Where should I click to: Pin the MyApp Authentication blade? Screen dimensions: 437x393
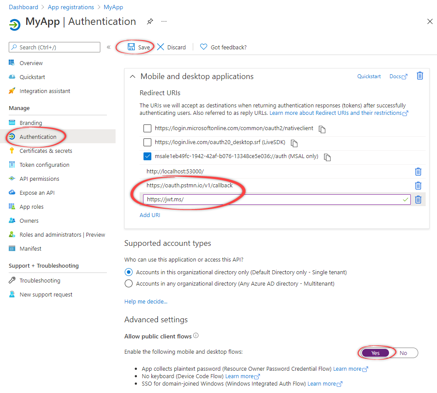click(x=150, y=21)
